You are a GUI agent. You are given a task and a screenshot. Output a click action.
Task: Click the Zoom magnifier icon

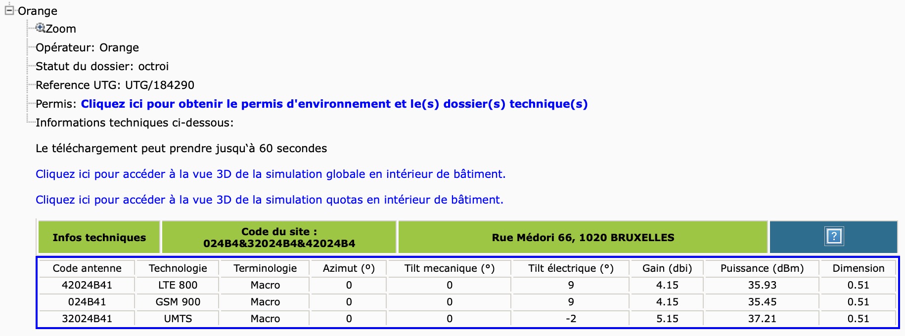tap(40, 28)
